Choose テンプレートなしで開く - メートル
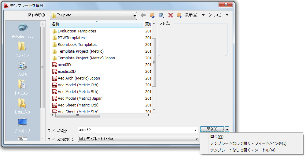The image size is (306, 156). tap(243, 150)
